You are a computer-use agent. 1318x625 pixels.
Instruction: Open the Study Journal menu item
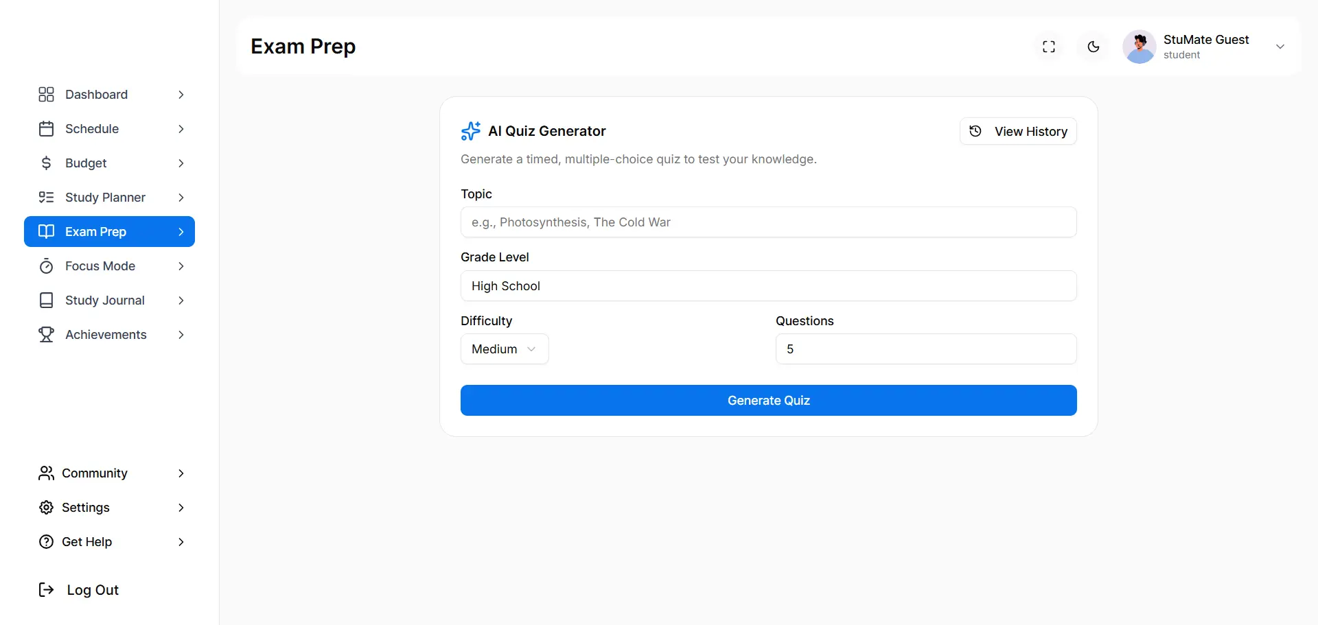tap(105, 300)
